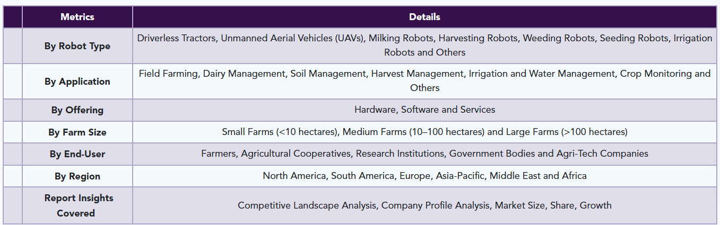
Task: Click the Competitive Landscape Analysis cell
Action: [x=424, y=205]
